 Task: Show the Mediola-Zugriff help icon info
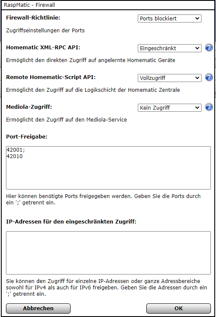(x=209, y=107)
